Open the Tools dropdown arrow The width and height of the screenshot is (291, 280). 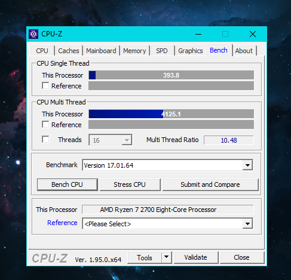[x=166, y=257]
